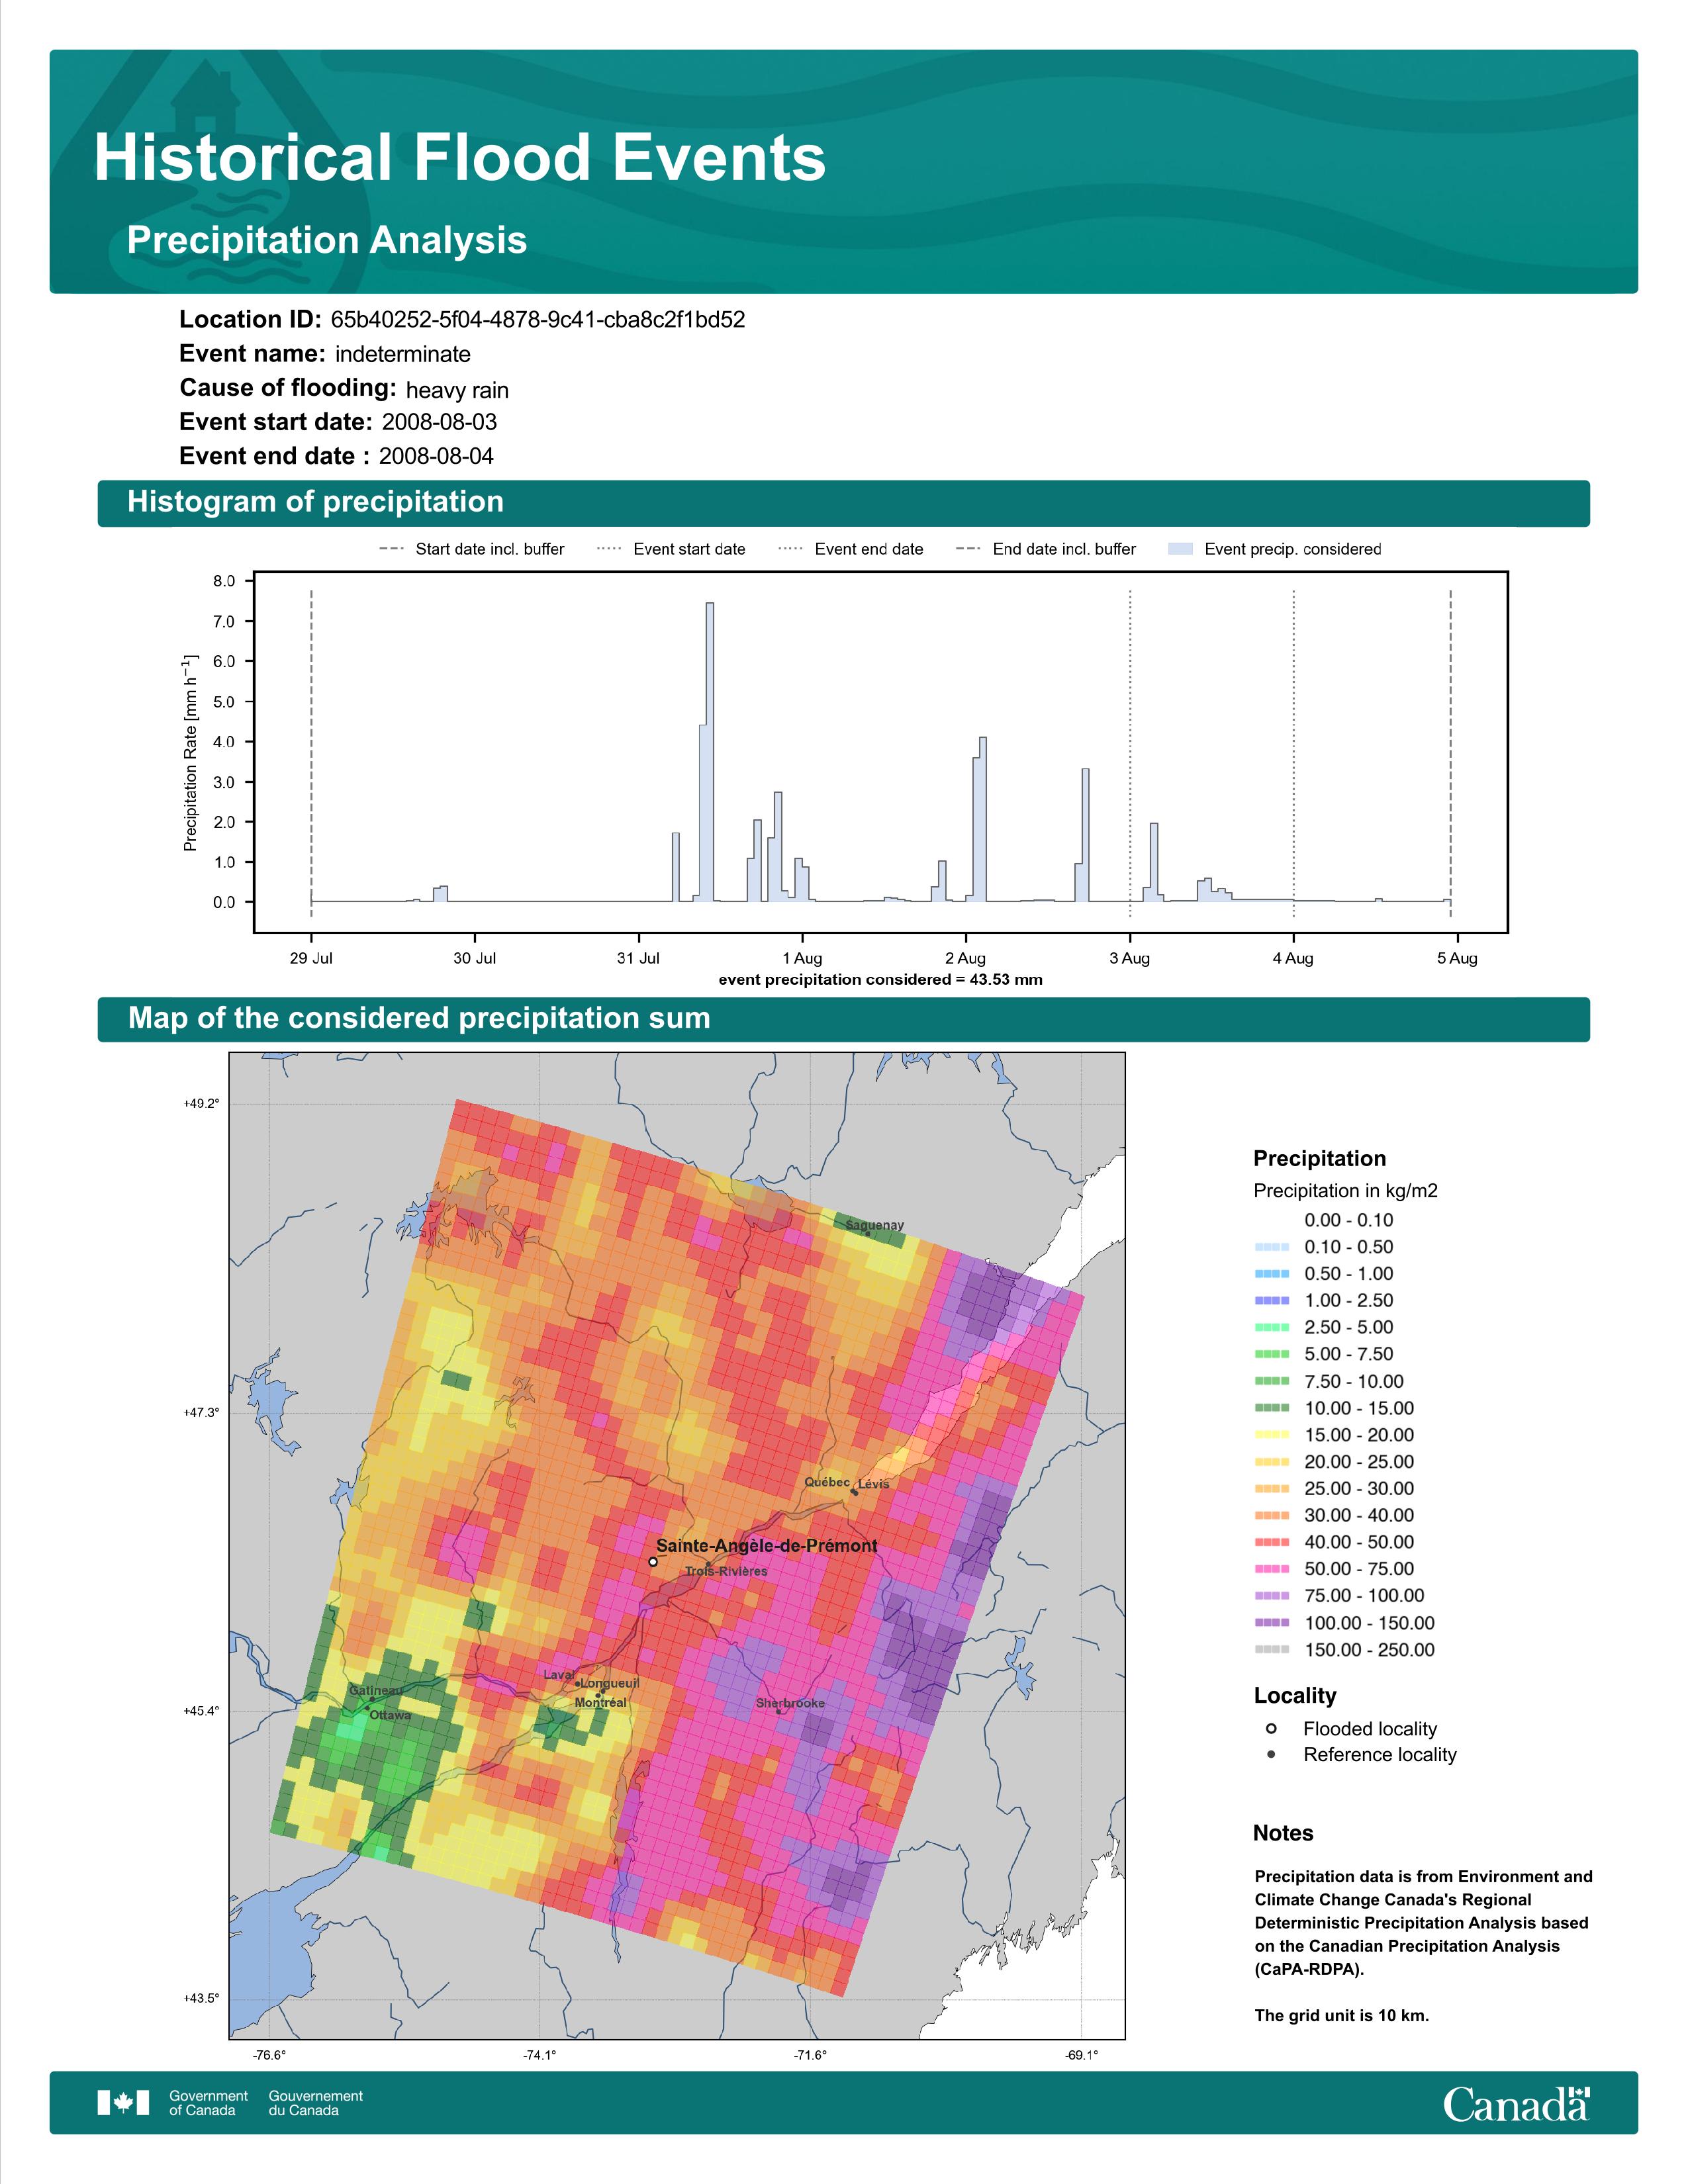This screenshot has width=1688, height=2184.
Task: Click the Historical Flood Events title
Action: point(460,158)
